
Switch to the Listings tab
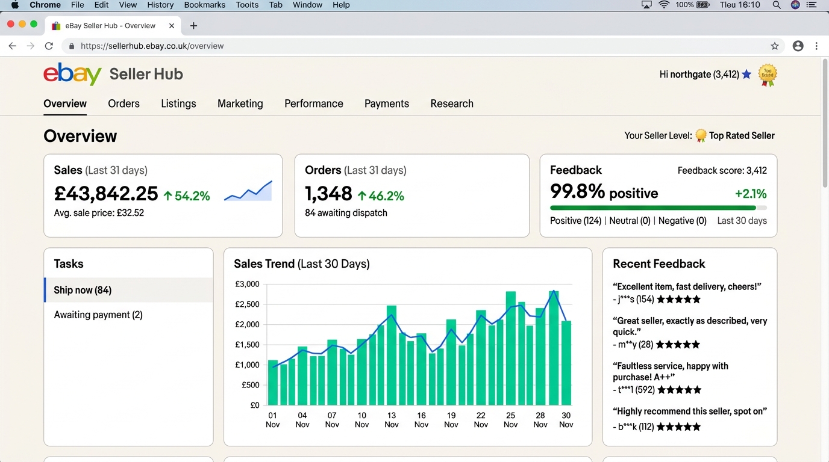tap(178, 103)
